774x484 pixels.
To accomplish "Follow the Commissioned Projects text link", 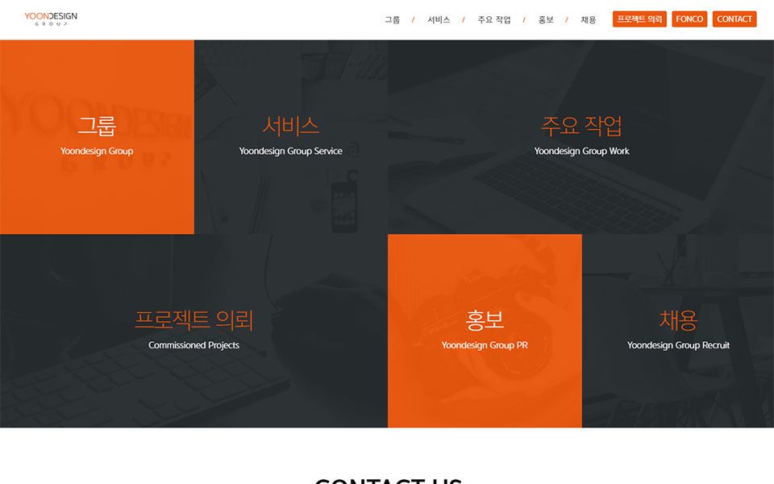I will pyautogui.click(x=193, y=345).
